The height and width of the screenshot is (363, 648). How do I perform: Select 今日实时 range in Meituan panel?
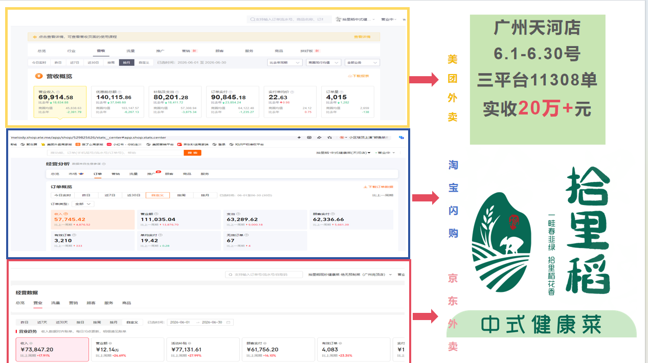(39, 62)
